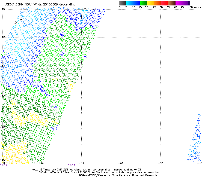Click the note line 'Times are GMT'
Image resolution: width=202 pixels, height=177 pixels.
pos(52,170)
